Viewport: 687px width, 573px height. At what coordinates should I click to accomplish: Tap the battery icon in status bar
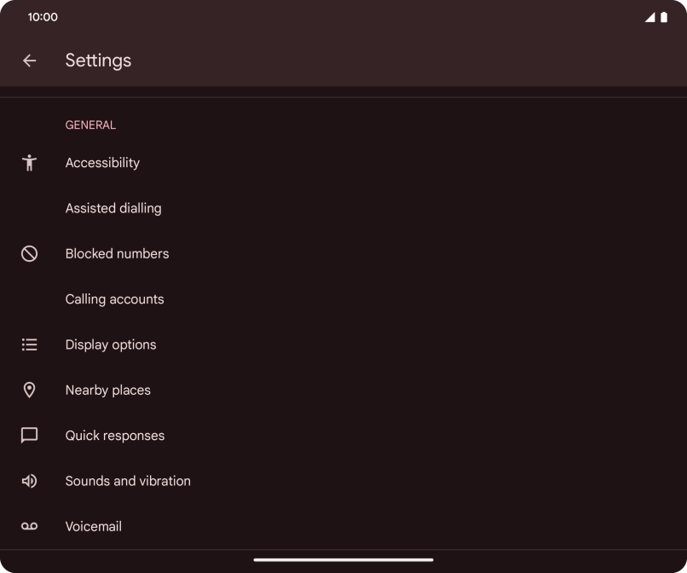tap(664, 17)
